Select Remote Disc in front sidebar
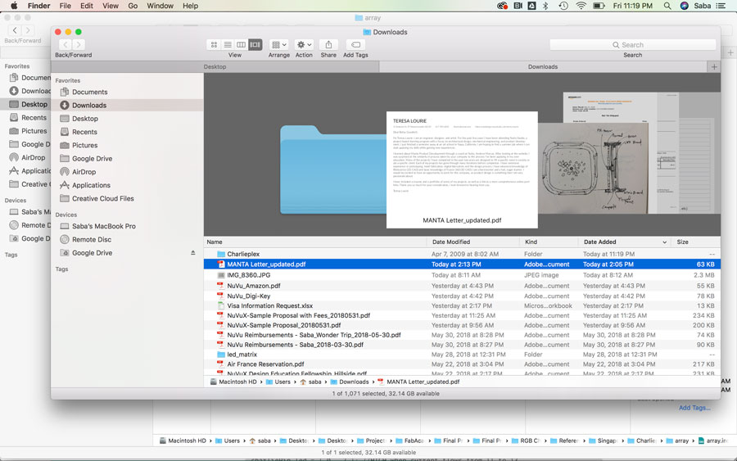Screen dimensions: 737x461 [x=127, y=240]
